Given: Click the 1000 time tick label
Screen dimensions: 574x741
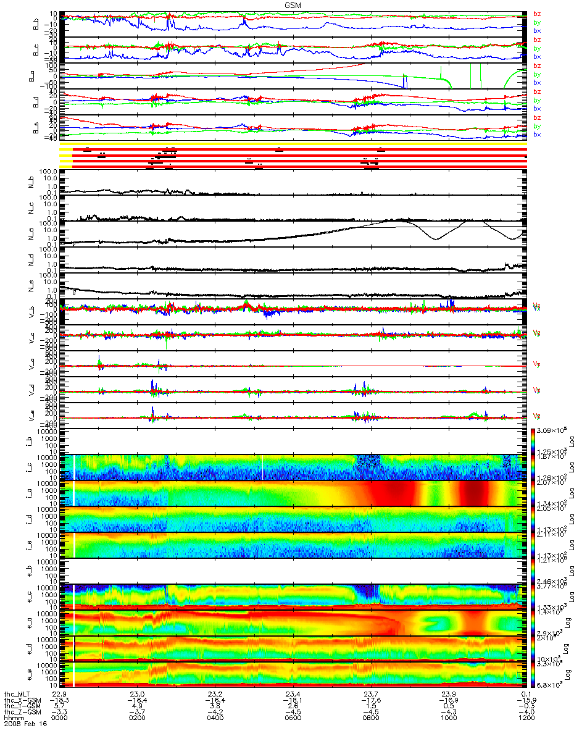Looking at the screenshot, I should 448,718.
